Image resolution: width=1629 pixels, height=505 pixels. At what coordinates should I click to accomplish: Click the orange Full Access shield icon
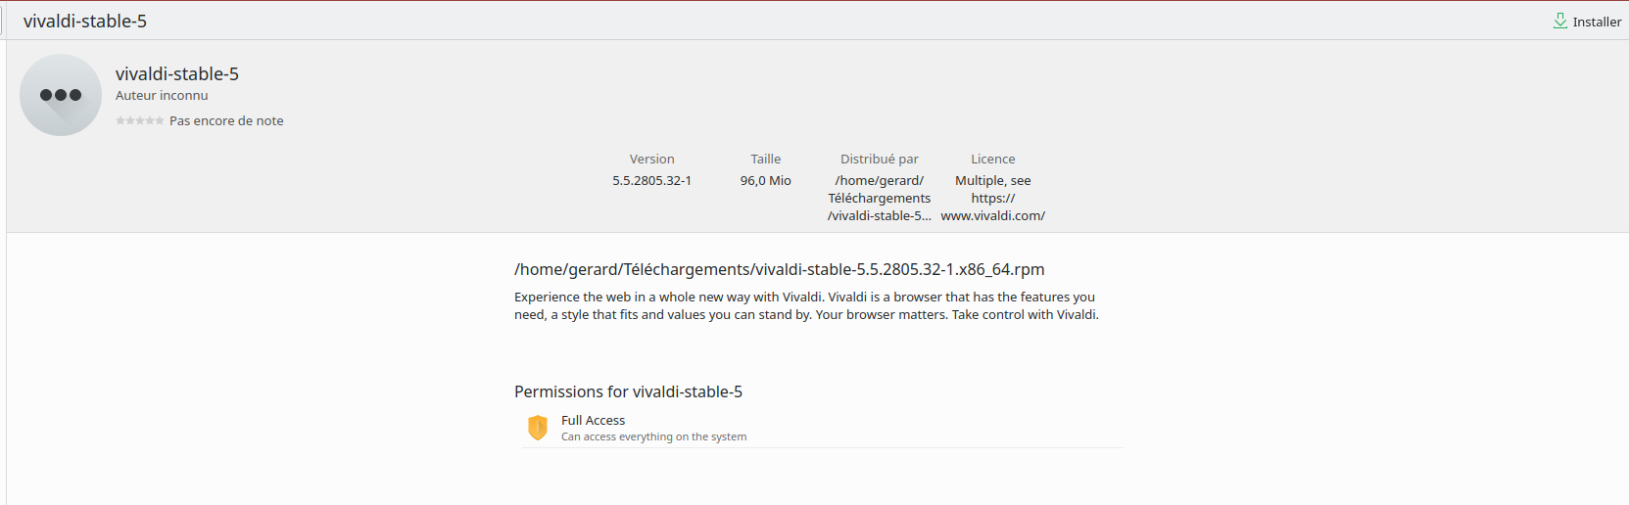tap(538, 428)
